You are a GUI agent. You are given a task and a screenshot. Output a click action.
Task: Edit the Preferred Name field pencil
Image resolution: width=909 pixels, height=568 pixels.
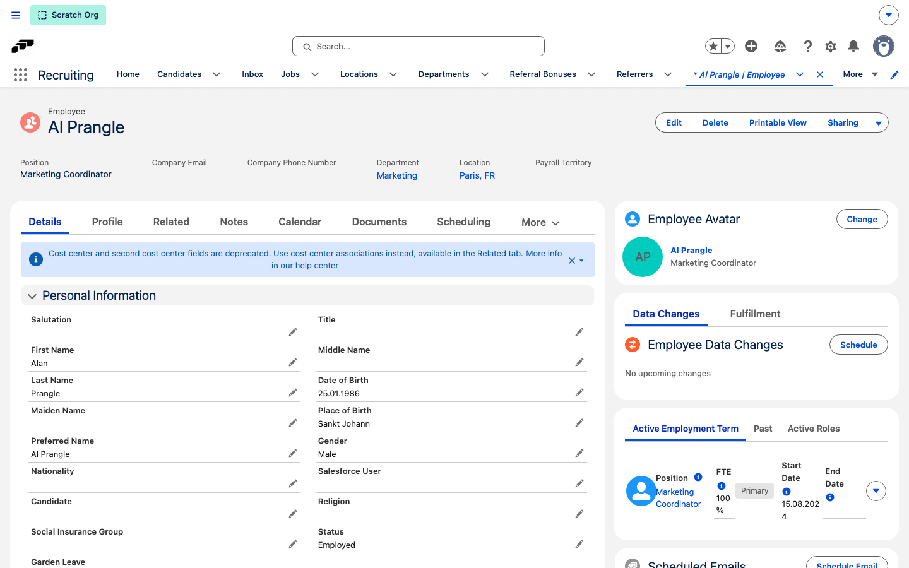pos(293,453)
